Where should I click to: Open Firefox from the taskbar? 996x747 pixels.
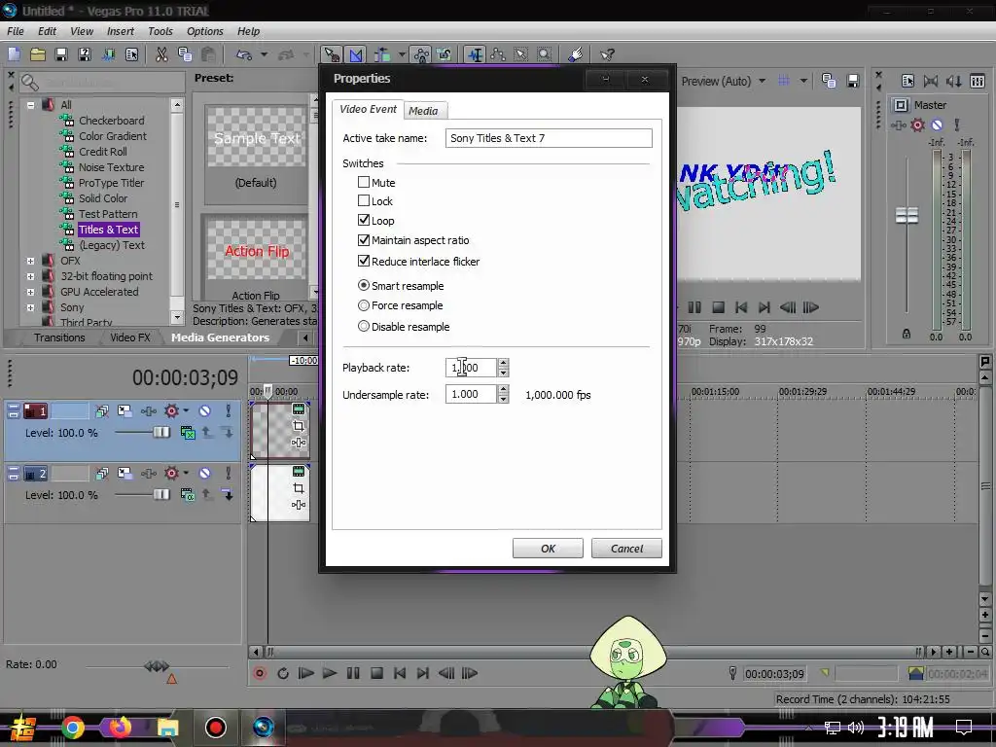(x=121, y=728)
